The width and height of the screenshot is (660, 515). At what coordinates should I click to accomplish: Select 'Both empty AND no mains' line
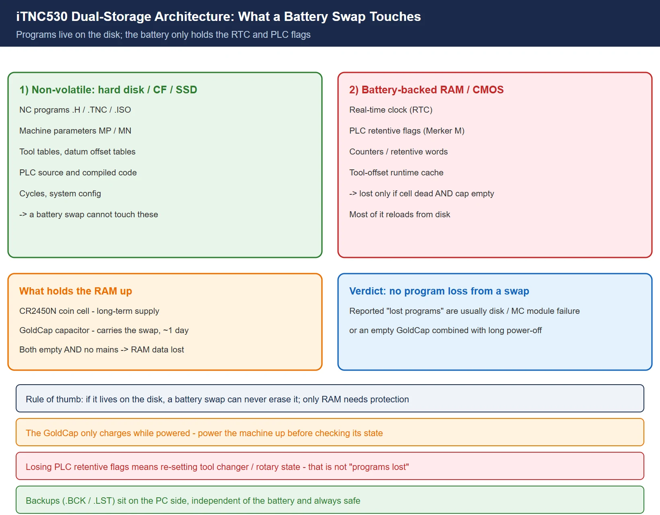click(x=101, y=350)
